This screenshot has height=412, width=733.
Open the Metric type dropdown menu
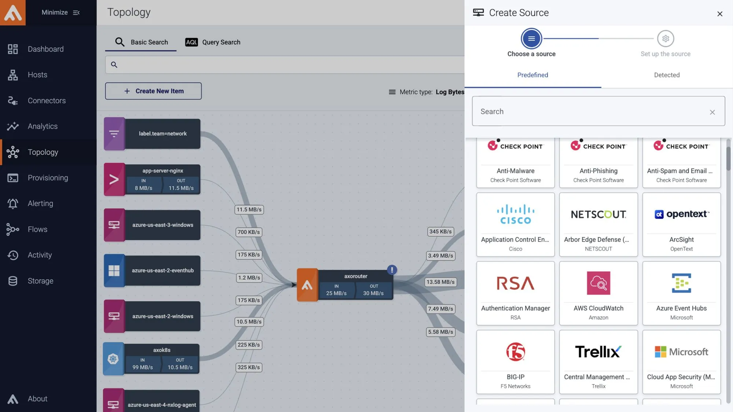[x=426, y=92]
